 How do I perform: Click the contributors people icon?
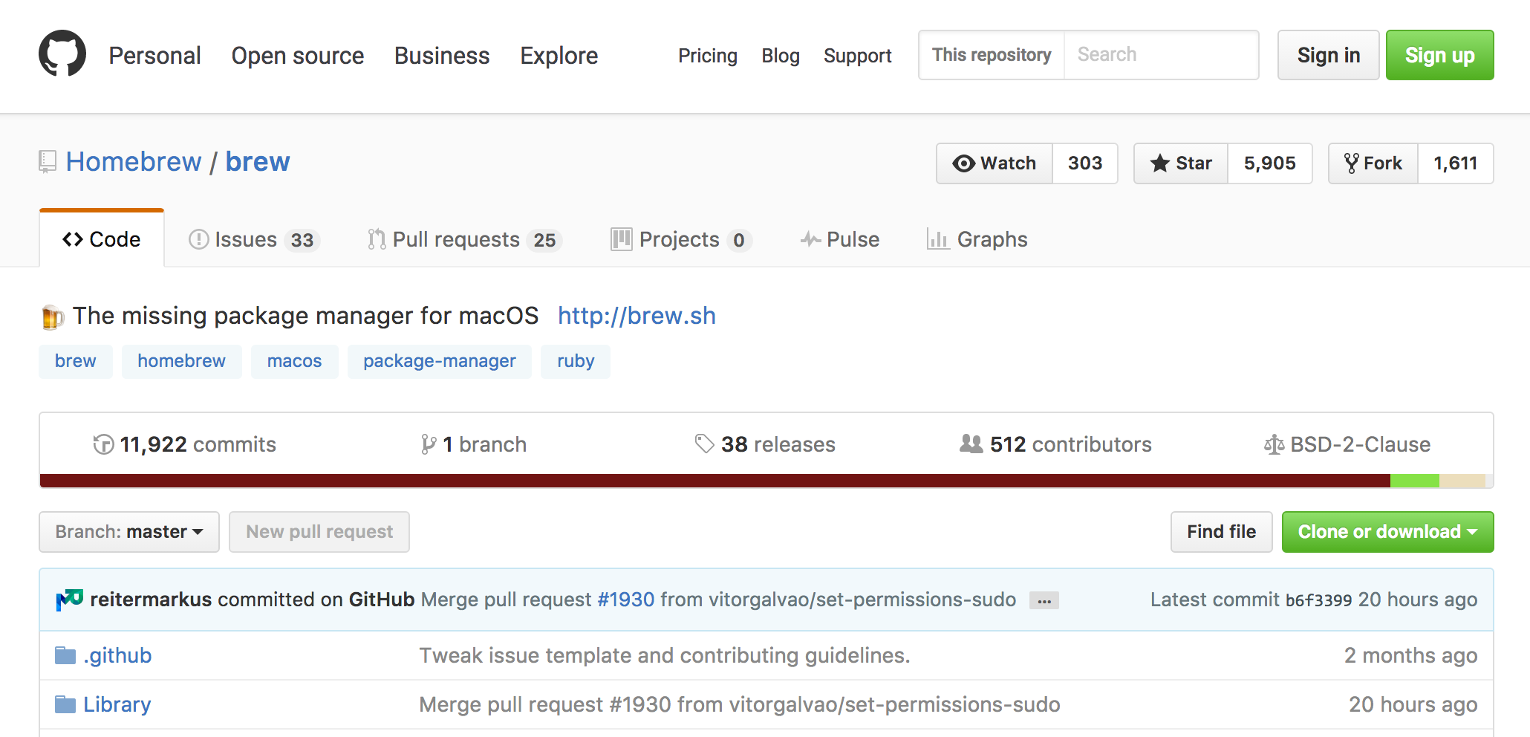971,444
